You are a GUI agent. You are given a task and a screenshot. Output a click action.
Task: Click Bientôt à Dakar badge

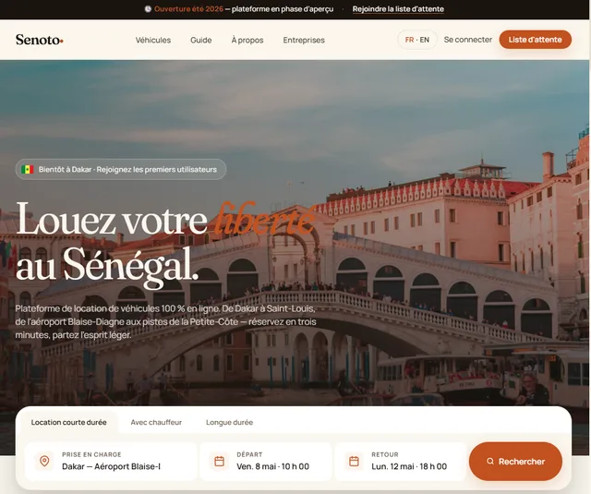pos(121,170)
